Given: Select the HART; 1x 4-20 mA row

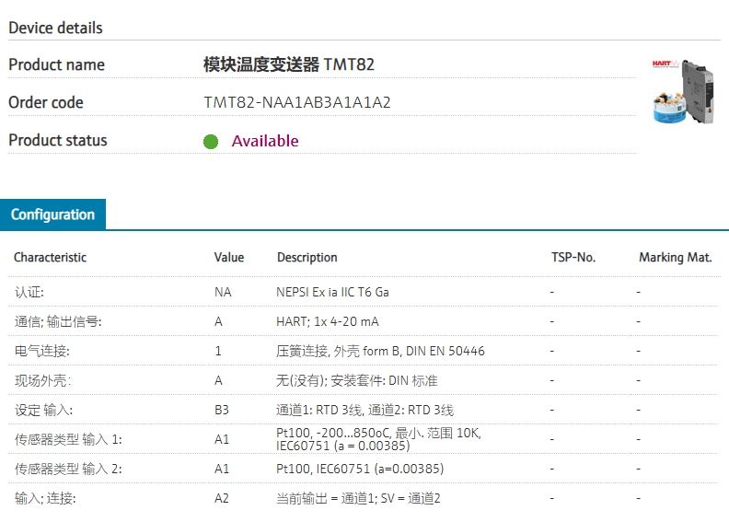Looking at the screenshot, I should (363, 321).
